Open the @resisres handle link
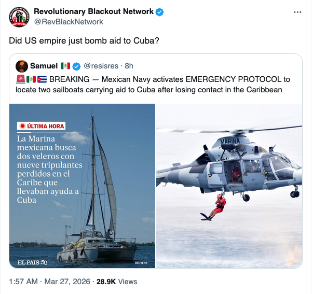This screenshot has height=294, width=313. coord(101,66)
